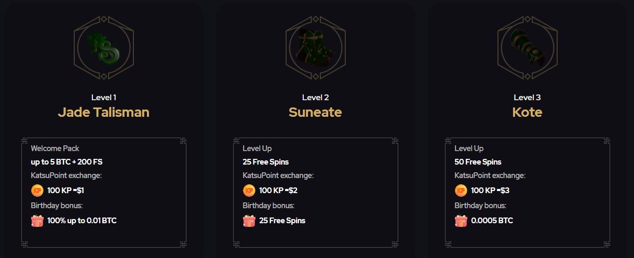This screenshot has height=258, width=634.
Task: Click the 0.0005 BTC birthday bonus
Action: pyautogui.click(x=492, y=221)
